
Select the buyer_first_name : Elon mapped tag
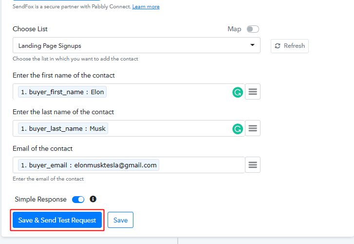click(x=61, y=92)
